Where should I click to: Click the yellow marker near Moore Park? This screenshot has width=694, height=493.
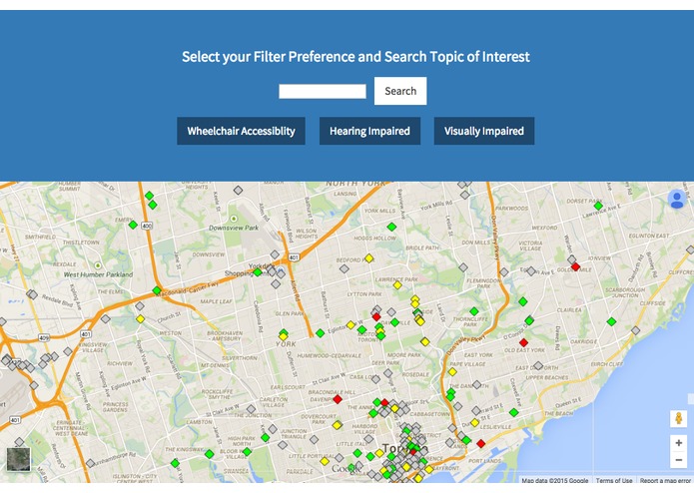(425, 341)
